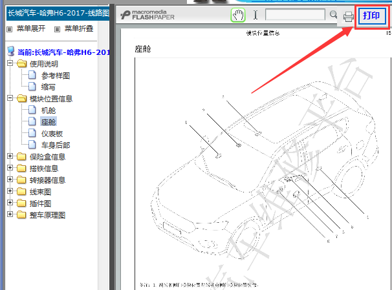Viewport: 392px width, 290px height.
Task: Click the 车身后部 page icon
Action: [32, 144]
